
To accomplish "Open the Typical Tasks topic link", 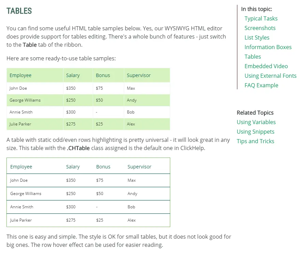I will tap(261, 18).
